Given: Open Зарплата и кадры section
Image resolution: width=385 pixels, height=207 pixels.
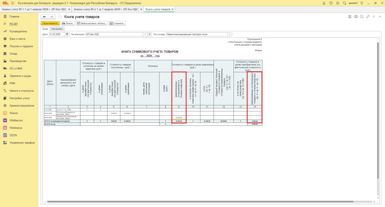Looking at the screenshot, I should (20, 76).
